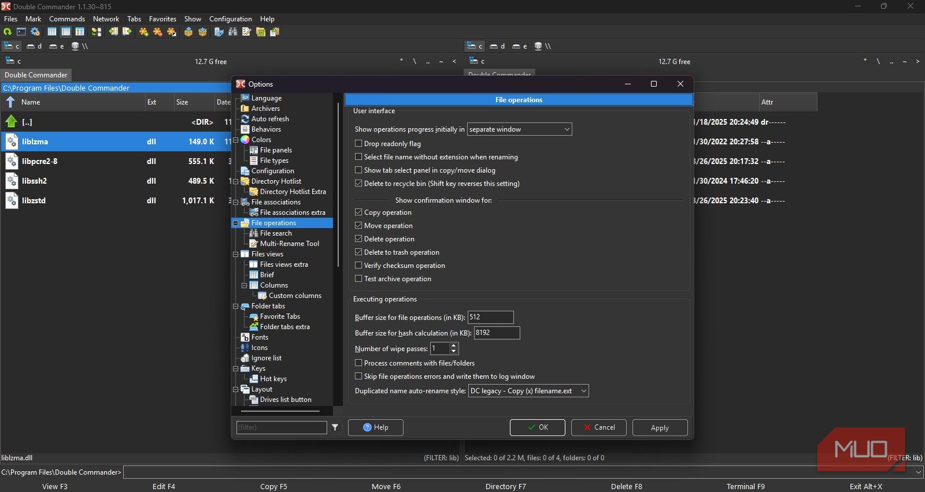Click the pack files box icon
The height and width of the screenshot is (492, 925).
pos(188,32)
